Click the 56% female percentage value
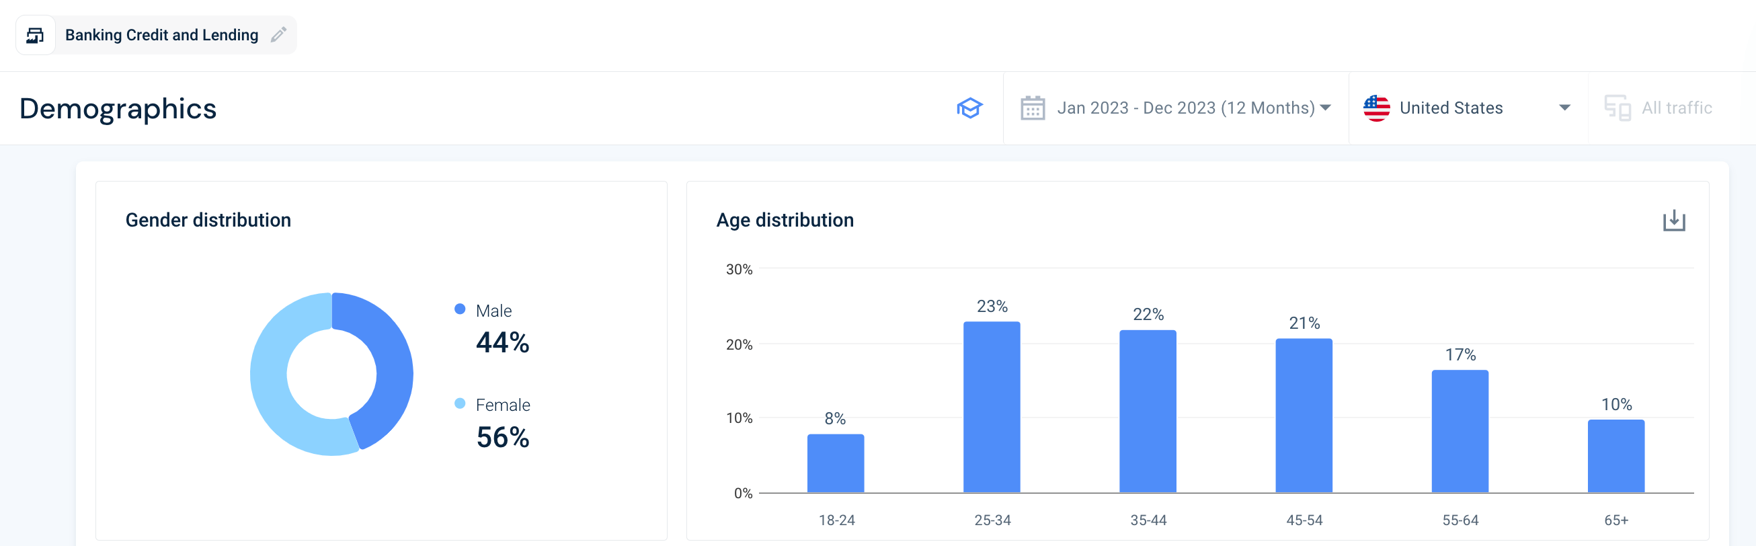The height and width of the screenshot is (546, 1756). [x=502, y=437]
